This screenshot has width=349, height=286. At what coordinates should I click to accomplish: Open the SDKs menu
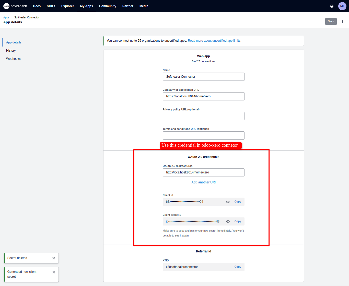51,6
